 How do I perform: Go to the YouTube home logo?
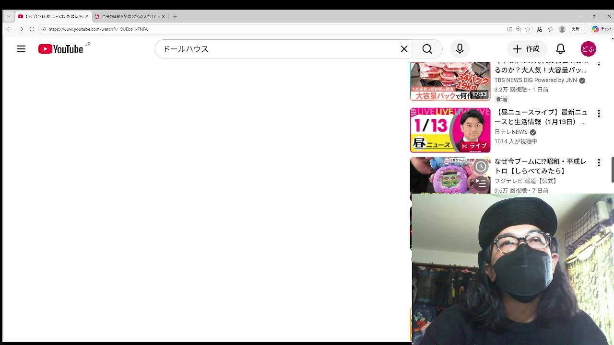coord(61,49)
